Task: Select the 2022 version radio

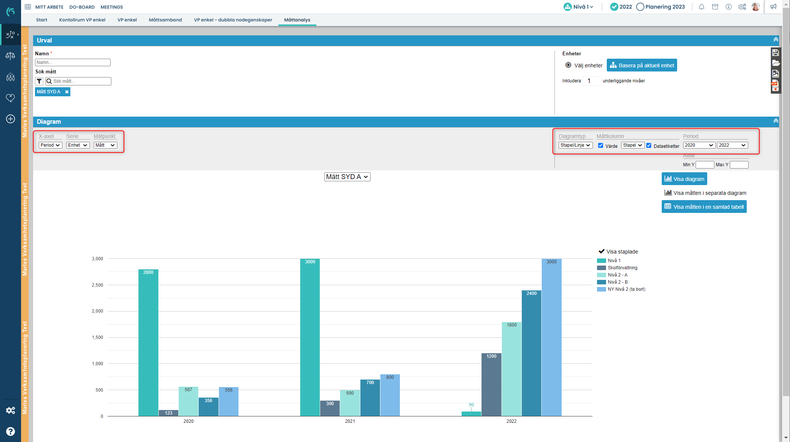Action: tap(614, 7)
